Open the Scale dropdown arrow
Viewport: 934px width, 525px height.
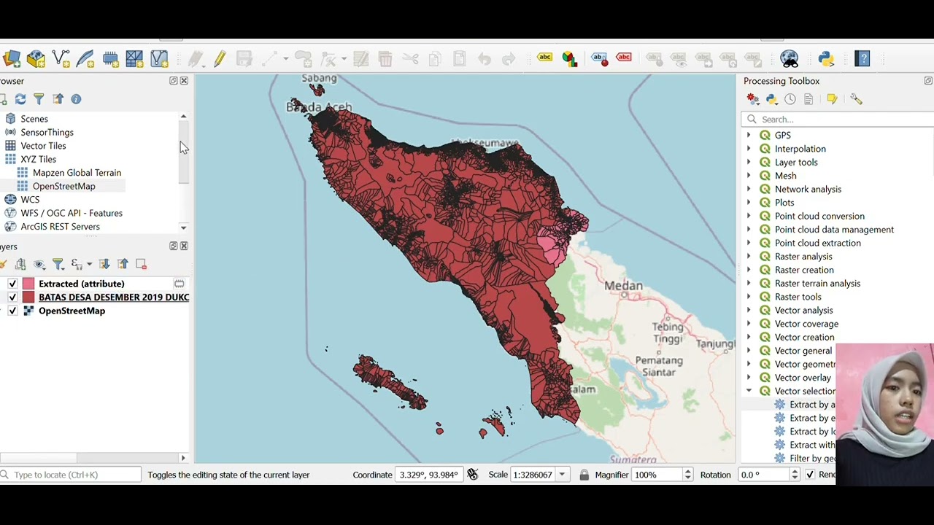click(562, 475)
